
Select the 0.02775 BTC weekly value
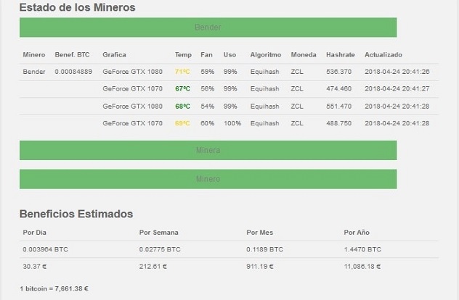160,249
